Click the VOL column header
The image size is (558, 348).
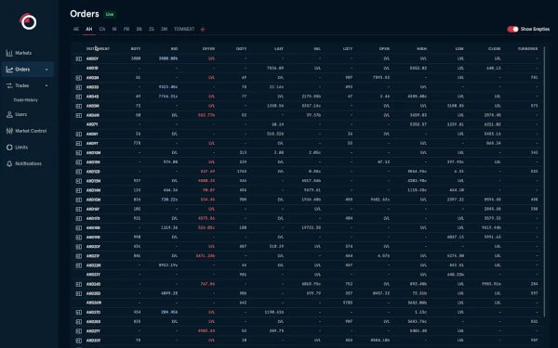tap(317, 48)
